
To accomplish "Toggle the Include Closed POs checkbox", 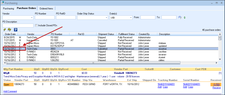I will coord(36,25).
